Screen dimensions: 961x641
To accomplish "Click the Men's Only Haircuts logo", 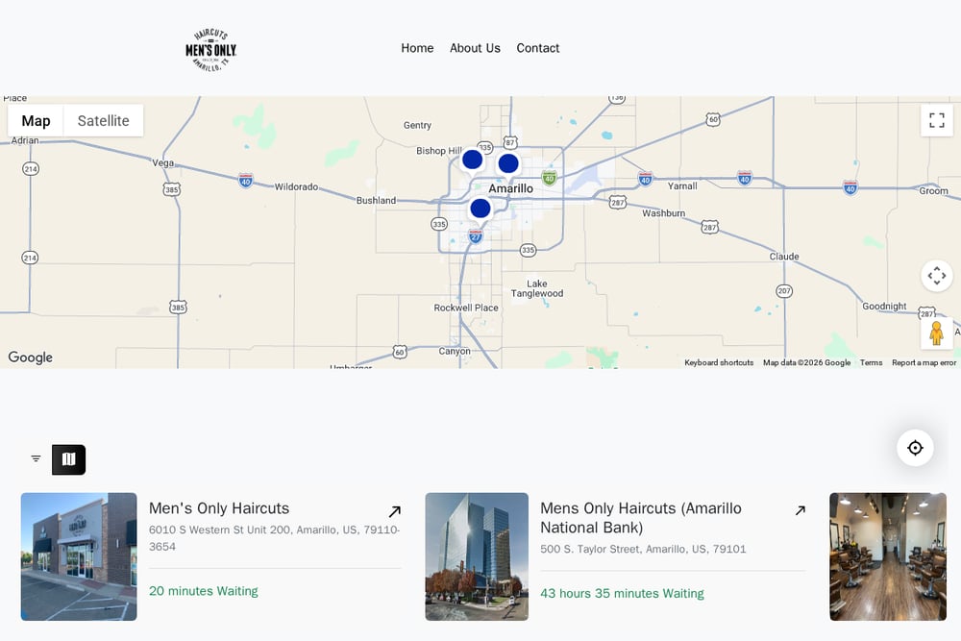I will (210, 50).
